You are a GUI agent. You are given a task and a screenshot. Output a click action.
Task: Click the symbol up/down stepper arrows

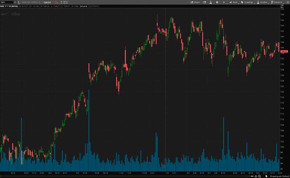tap(19, 2)
